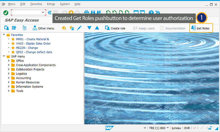
Task: Open Help with the blue question mark icon
Action: 151,13
